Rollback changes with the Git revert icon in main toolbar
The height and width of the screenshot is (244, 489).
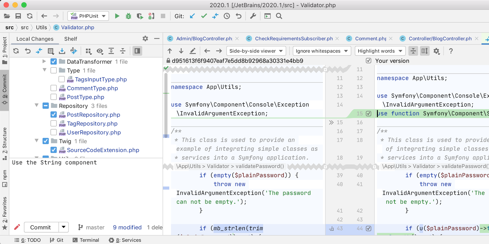tap(238, 16)
